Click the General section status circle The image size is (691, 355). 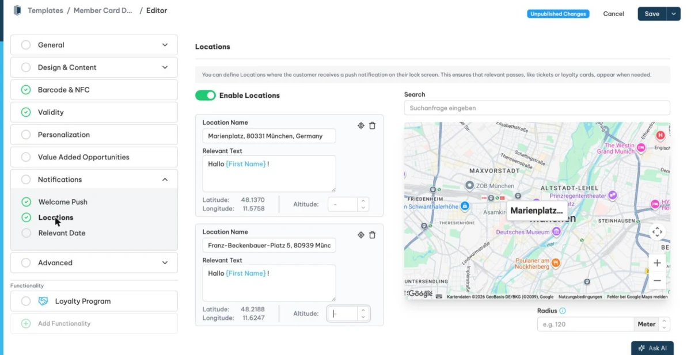coord(26,45)
